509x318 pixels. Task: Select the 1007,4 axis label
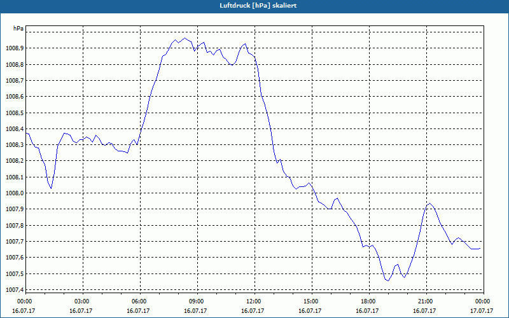click(15, 290)
